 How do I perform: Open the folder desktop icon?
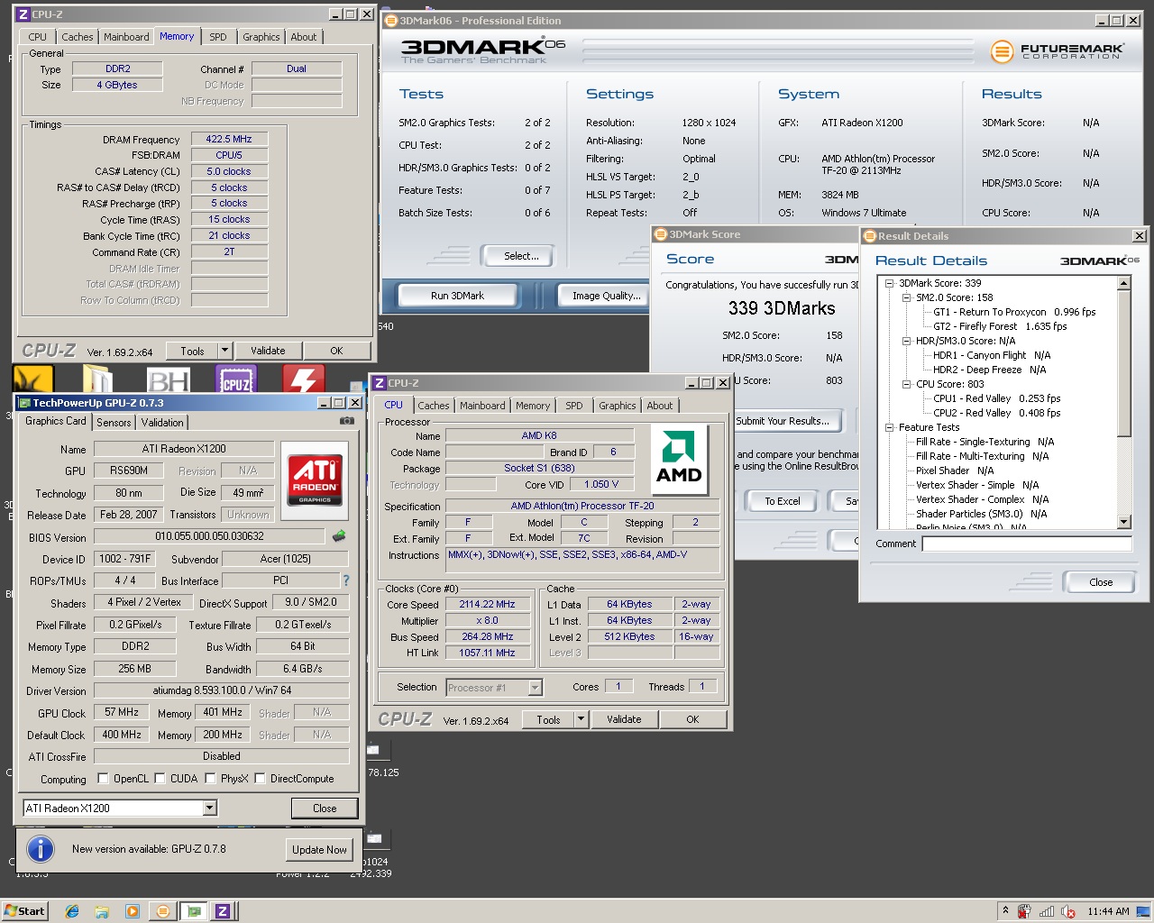tap(98, 379)
